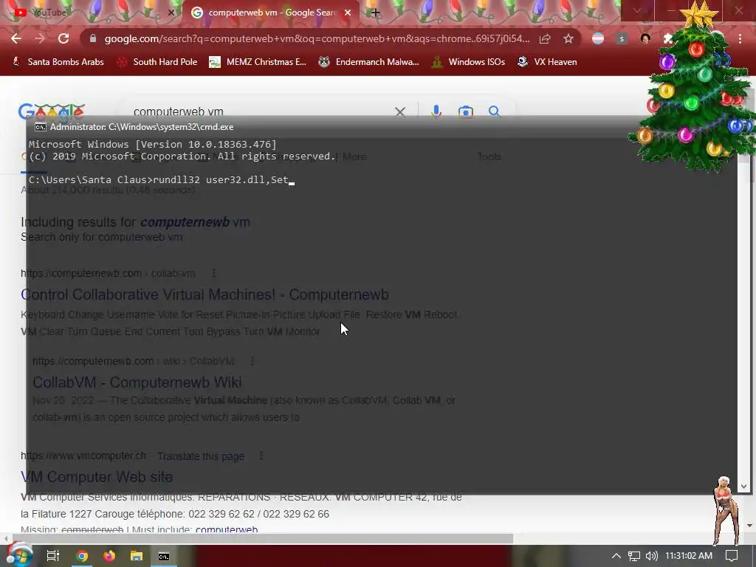Open the volume control tray icon
This screenshot has height=567, width=756.
[x=651, y=556]
